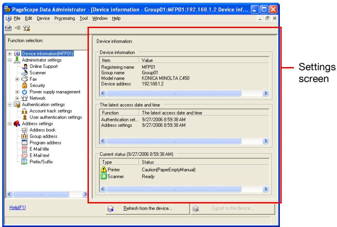This screenshot has width=337, height=227.
Task: Click the Network tree icon
Action: point(24,98)
